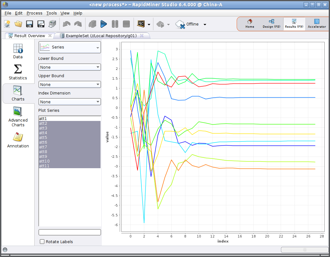Click the cloud upload icon
This screenshot has width=330, height=257.
coord(160,24)
